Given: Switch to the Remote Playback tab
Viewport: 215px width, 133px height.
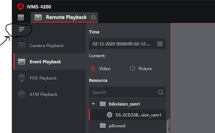Looking at the screenshot, I should (x=64, y=17).
